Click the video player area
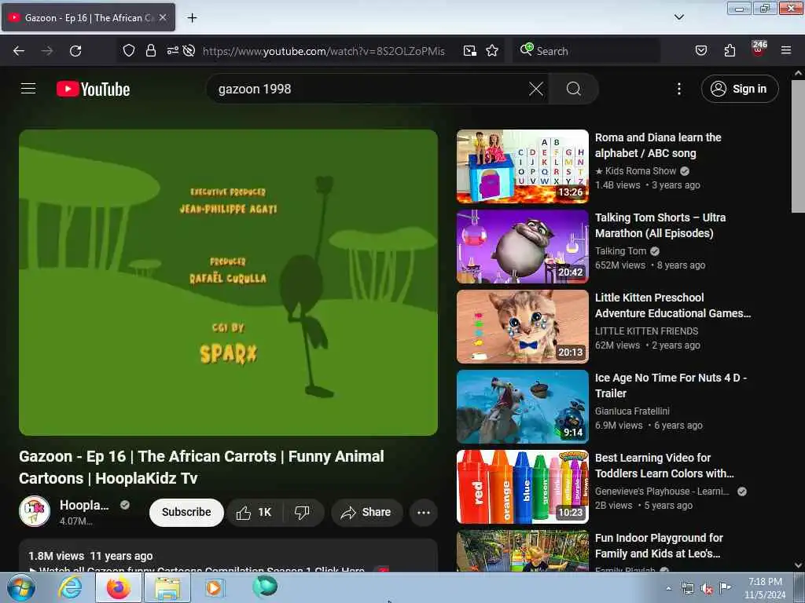 pyautogui.click(x=229, y=283)
